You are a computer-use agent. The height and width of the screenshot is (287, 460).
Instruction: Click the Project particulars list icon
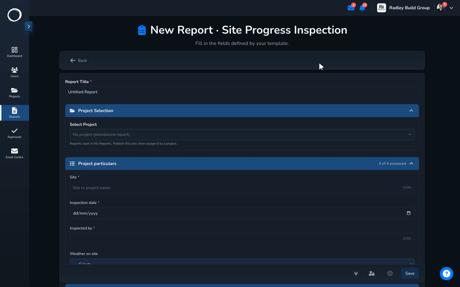72,164
